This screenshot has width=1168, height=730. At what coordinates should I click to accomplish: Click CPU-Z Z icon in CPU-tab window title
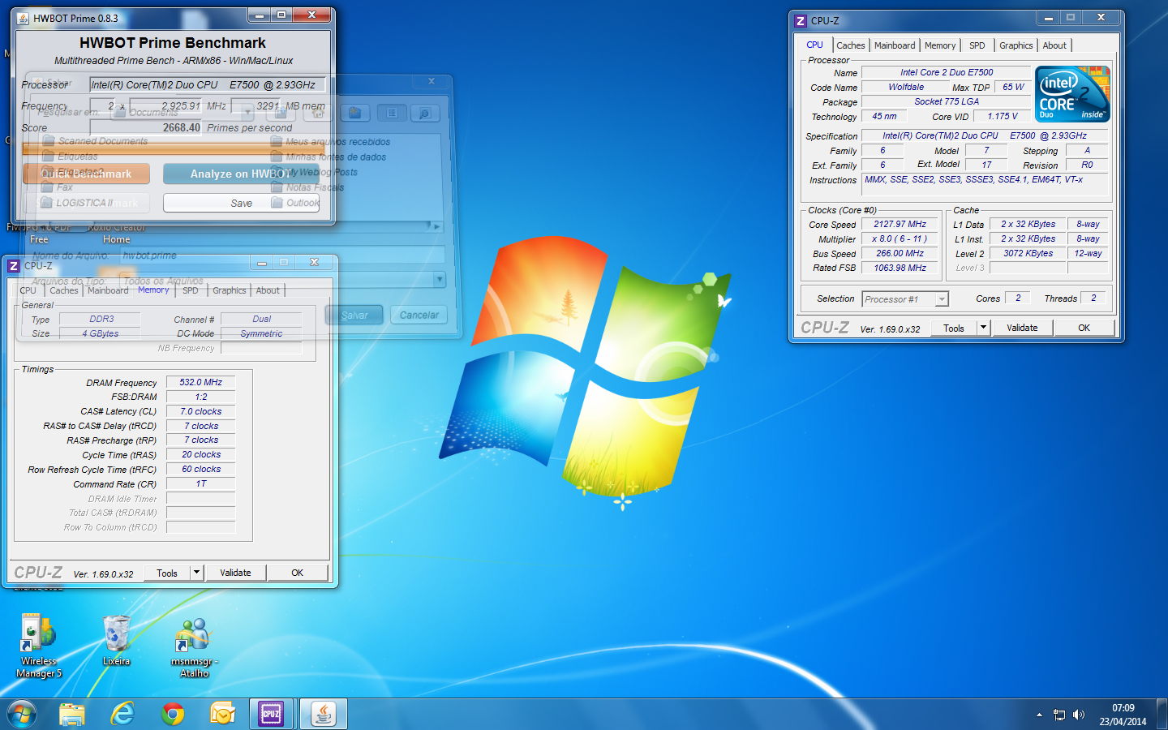801,21
